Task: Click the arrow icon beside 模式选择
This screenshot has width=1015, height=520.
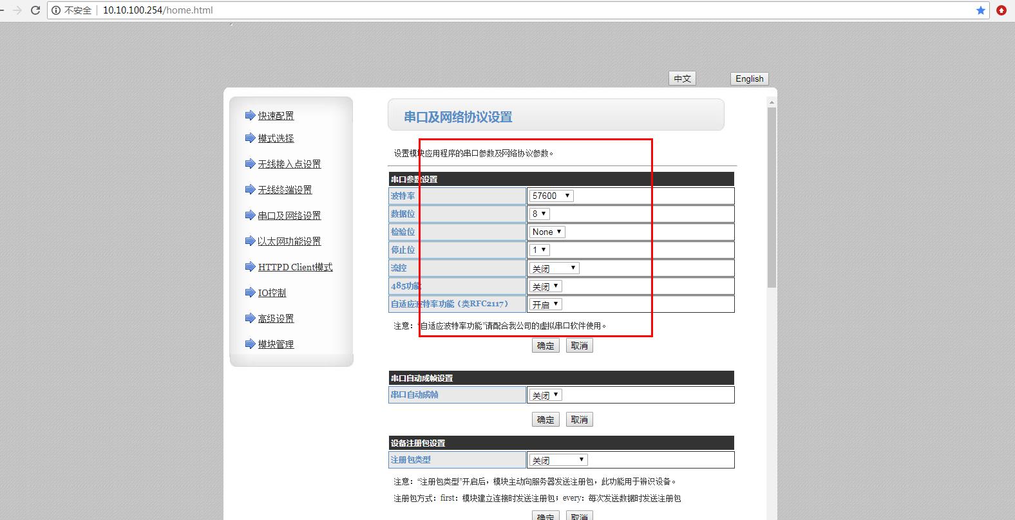Action: [250, 138]
